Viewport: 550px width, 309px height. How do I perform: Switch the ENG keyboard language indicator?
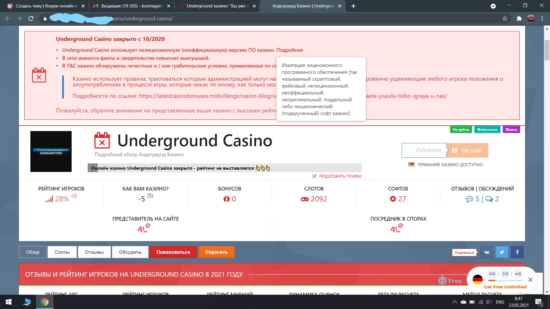500,302
